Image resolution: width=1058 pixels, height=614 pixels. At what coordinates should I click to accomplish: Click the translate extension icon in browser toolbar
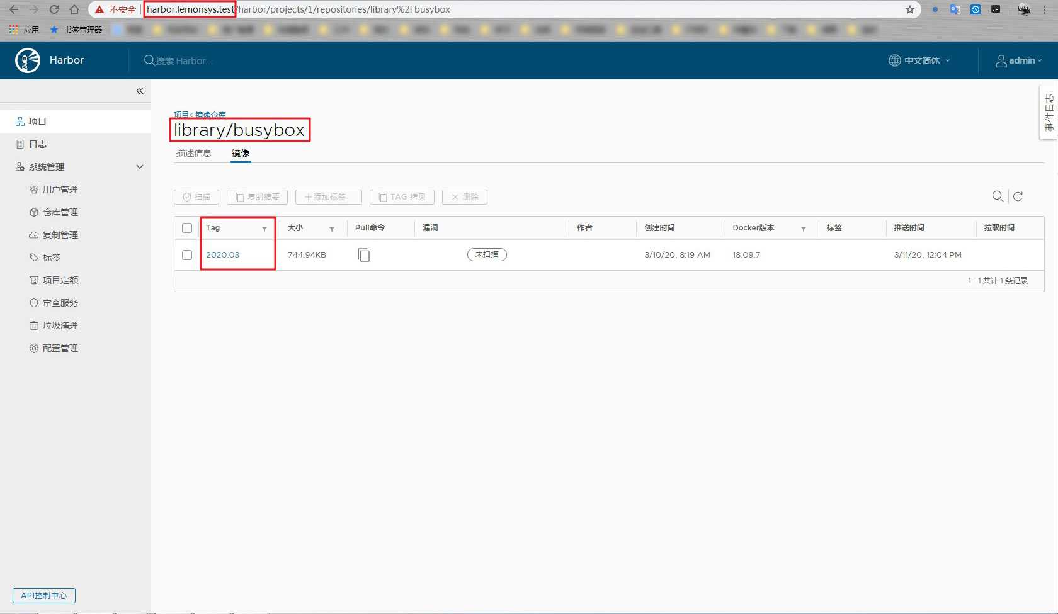tap(955, 9)
